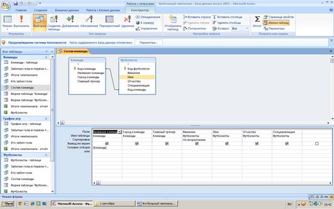
Task: Toggle show checkbox for Фамилия column
Action: [197, 144]
